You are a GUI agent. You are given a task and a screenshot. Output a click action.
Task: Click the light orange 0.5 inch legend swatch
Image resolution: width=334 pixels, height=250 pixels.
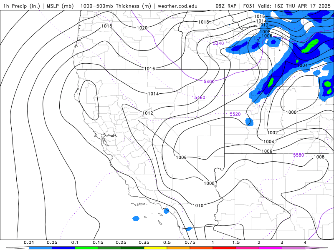click(179, 248)
